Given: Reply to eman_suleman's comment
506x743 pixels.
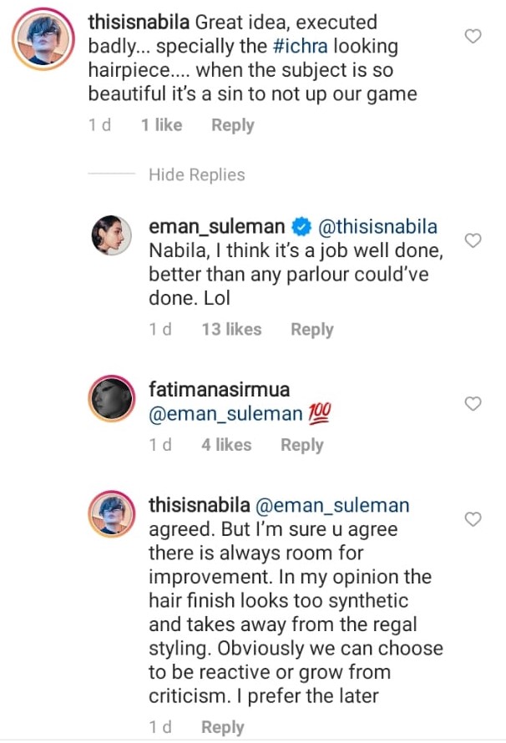Looking at the screenshot, I should click(x=311, y=330).
